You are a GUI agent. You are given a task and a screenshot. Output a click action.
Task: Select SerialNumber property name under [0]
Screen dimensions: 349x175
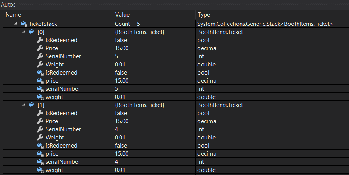coord(63,56)
